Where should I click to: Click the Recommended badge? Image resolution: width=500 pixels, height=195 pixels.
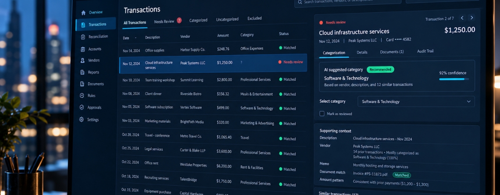380,70
